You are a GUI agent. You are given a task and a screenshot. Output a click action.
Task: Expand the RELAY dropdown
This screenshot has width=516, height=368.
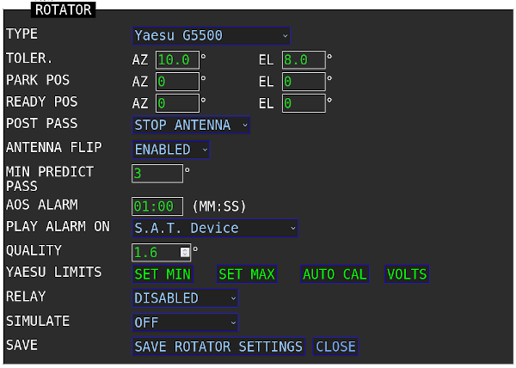tap(185, 298)
